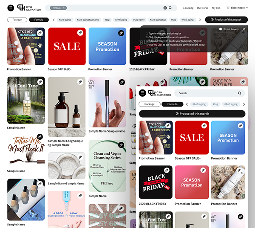Open the hamburger menu in the mobile panel
The height and width of the screenshot is (228, 255).
coord(142,93)
